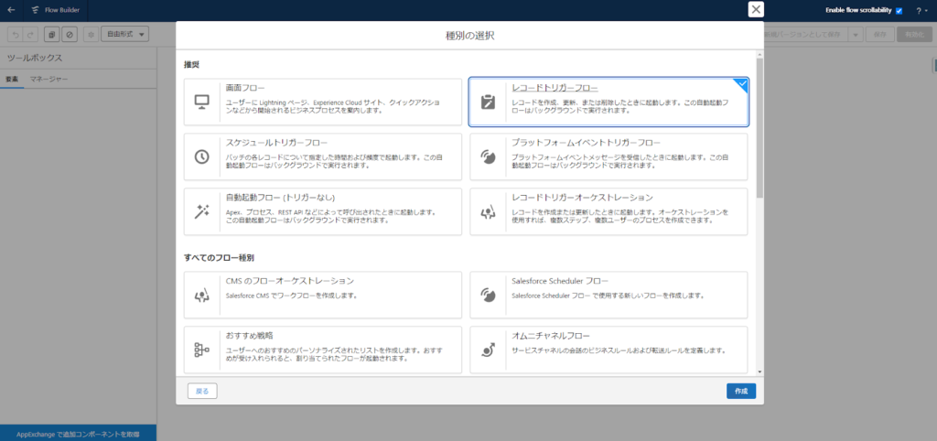
Task: Switch to the 要素 tab
Action: [12, 80]
